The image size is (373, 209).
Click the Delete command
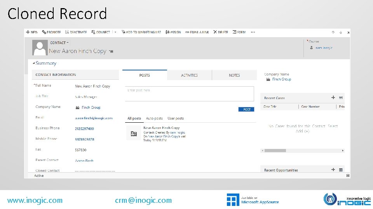click(x=221, y=32)
